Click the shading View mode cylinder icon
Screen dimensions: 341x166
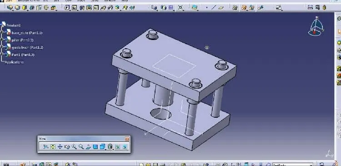pos(110,147)
